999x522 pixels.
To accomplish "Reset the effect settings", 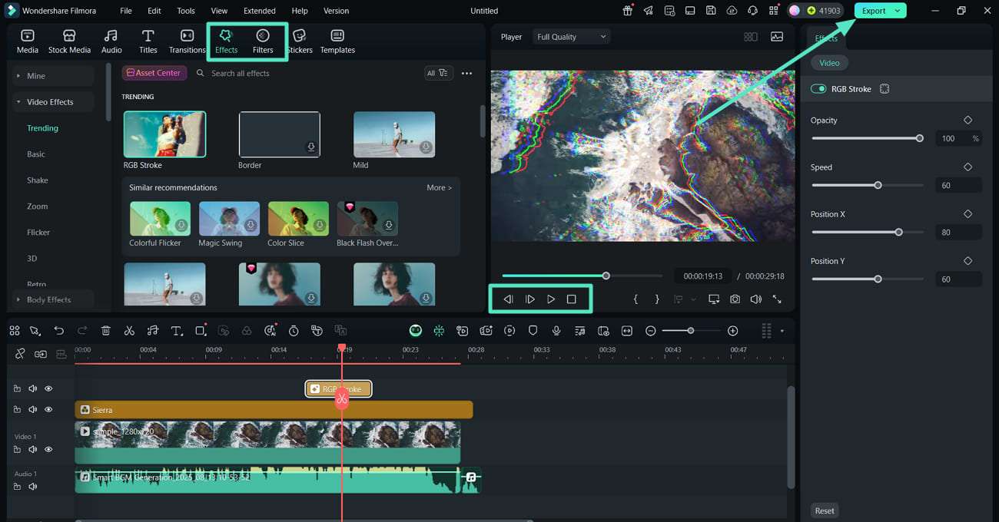I will (825, 510).
